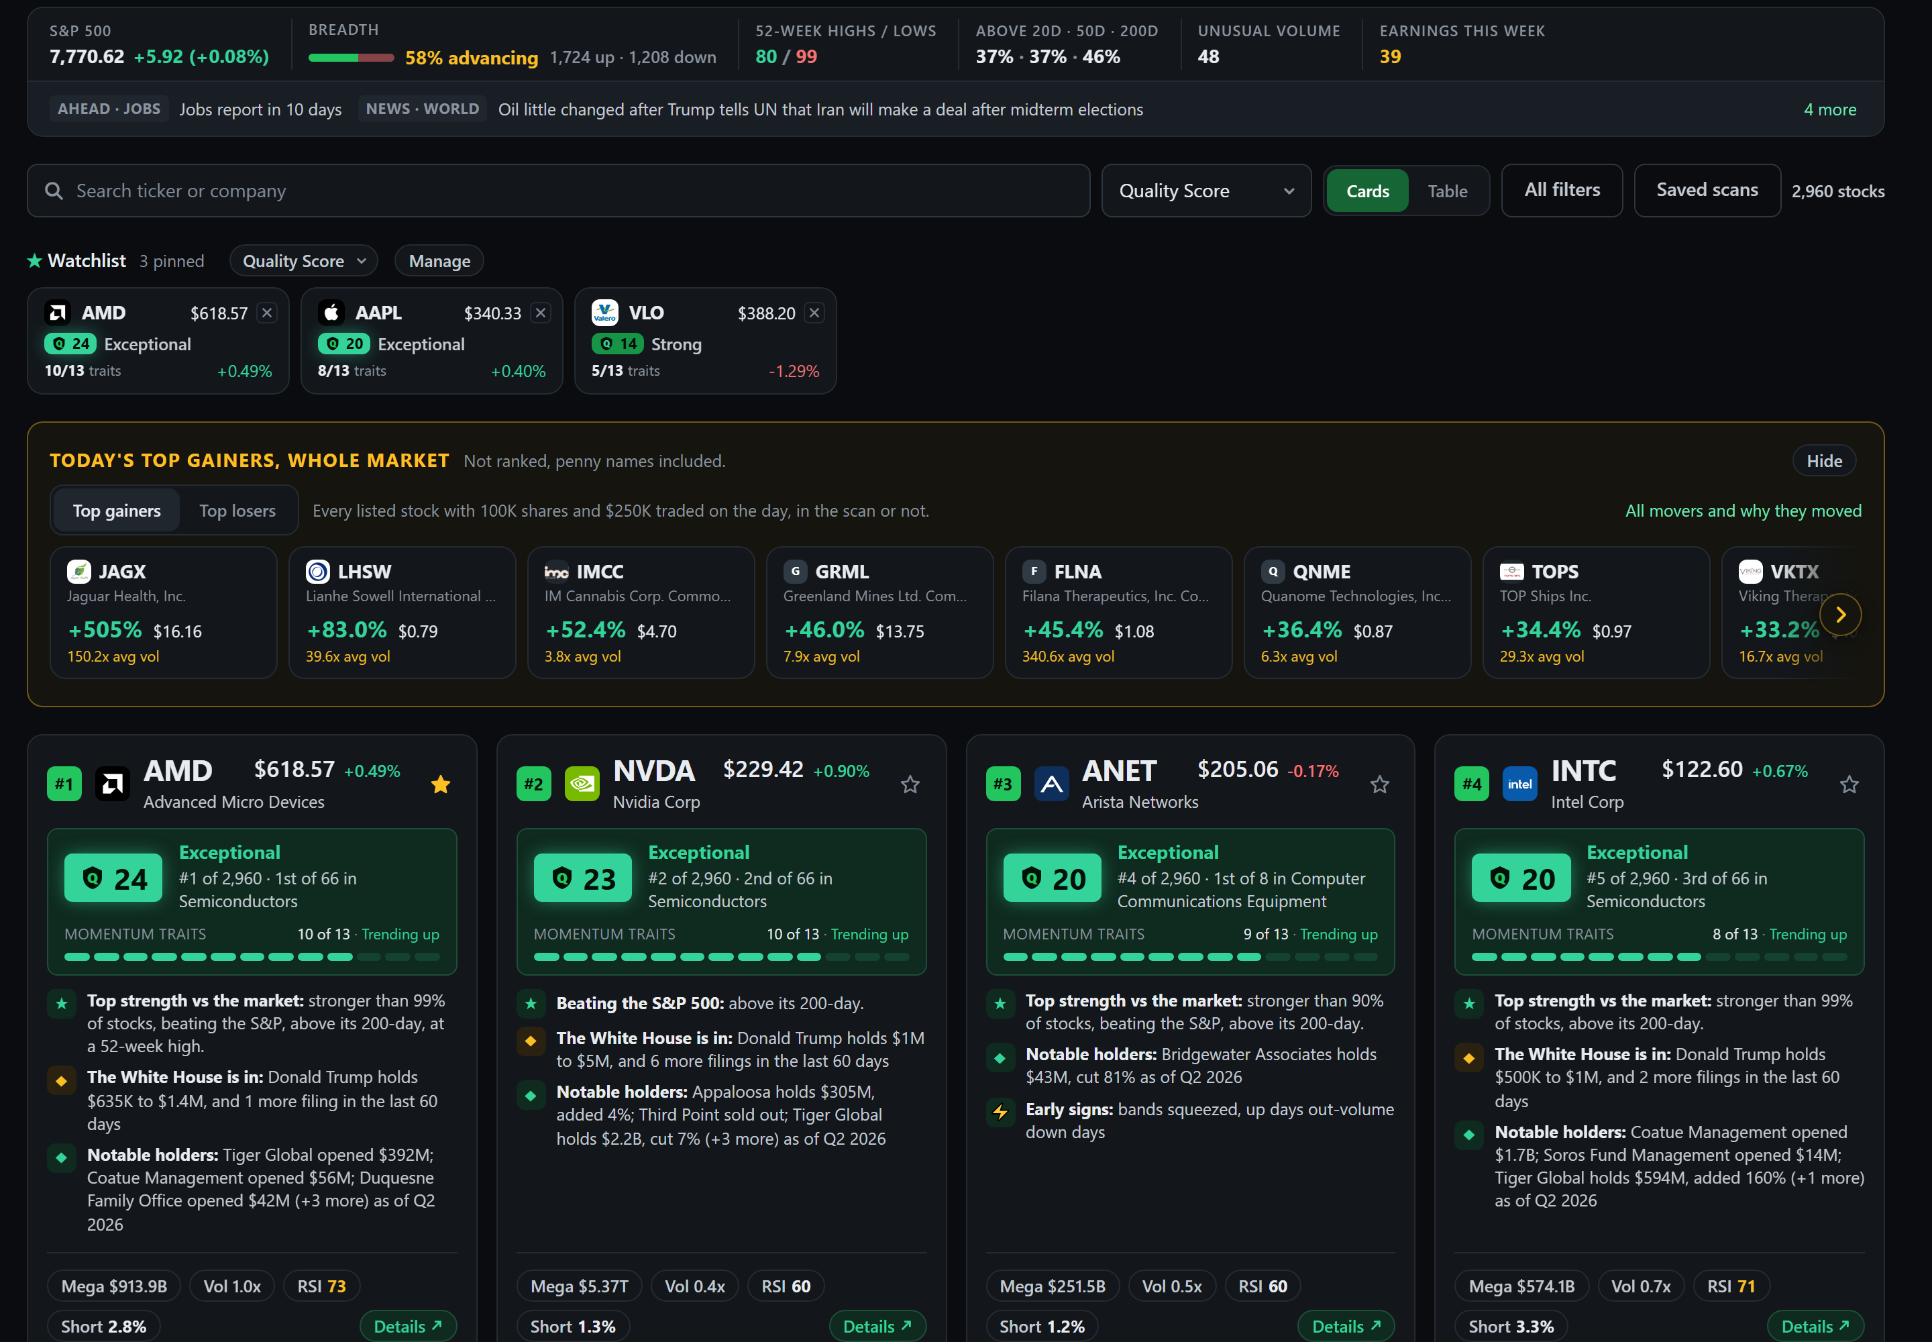The image size is (1932, 1342).
Task: Pin NVDA with the star toggle
Action: 910,784
